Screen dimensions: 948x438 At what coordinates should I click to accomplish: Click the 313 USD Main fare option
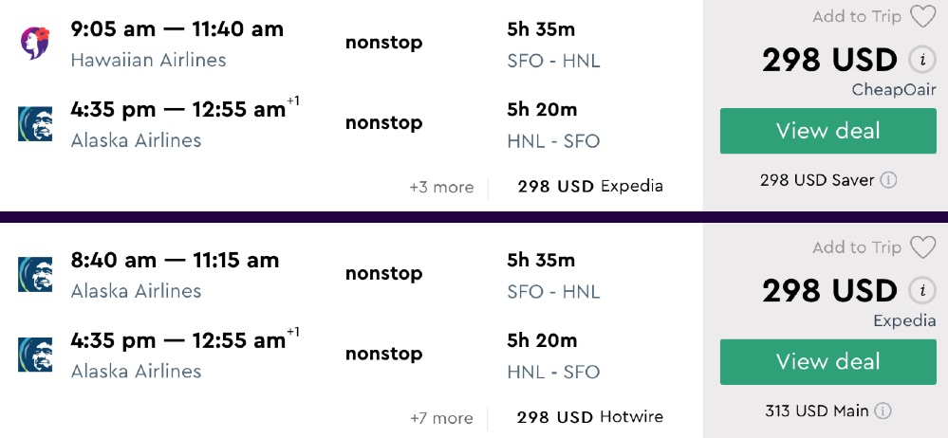coord(817,411)
